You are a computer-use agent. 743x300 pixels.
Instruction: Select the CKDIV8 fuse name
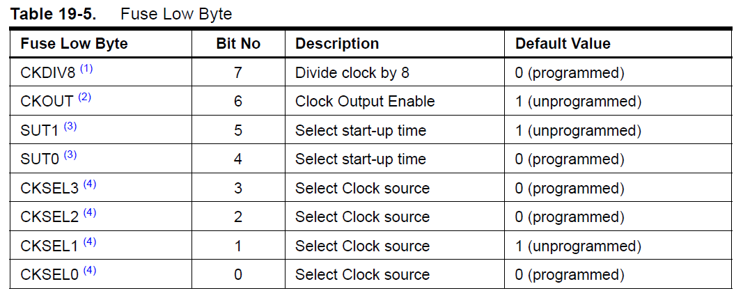47,72
